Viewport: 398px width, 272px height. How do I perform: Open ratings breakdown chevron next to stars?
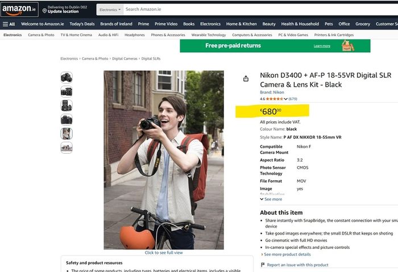click(x=285, y=99)
